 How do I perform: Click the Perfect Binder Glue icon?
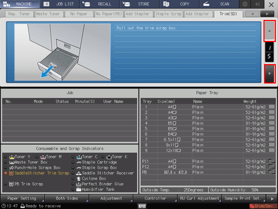79,184
